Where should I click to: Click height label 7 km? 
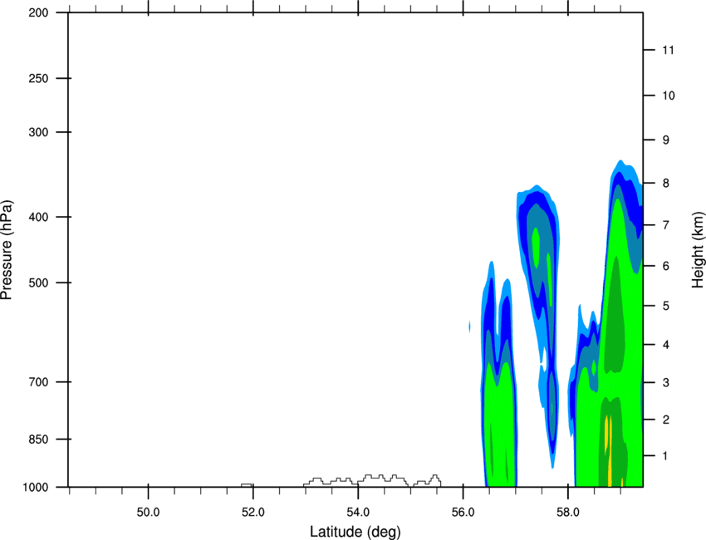coord(666,225)
